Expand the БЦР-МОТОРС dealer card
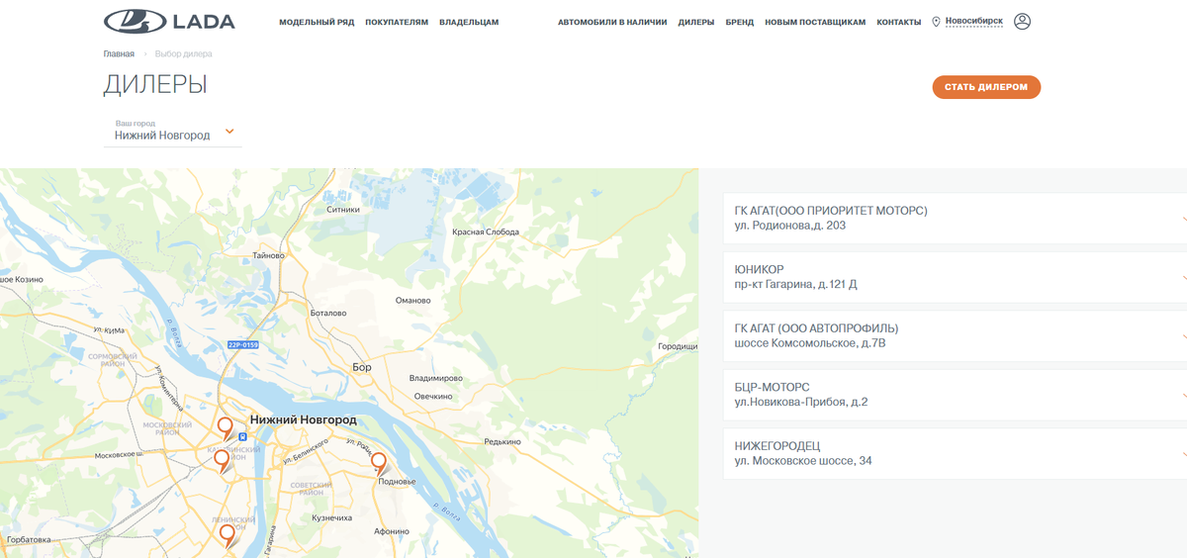Viewport: 1187px width, 558px height. pos(955,395)
